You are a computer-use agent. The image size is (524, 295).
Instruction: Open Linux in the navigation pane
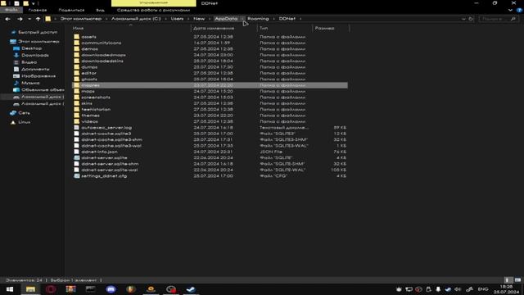25,122
